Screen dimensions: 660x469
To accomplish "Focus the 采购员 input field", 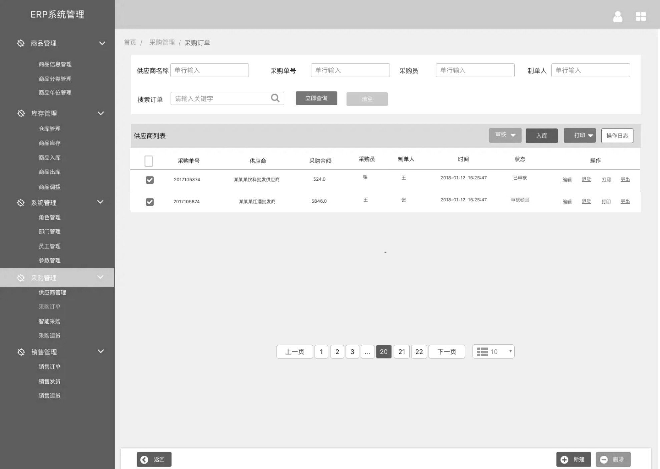I will pyautogui.click(x=475, y=70).
